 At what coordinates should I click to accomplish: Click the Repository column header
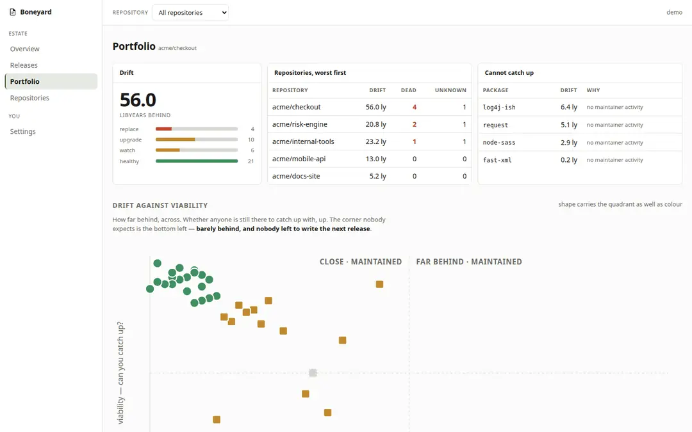tap(290, 90)
